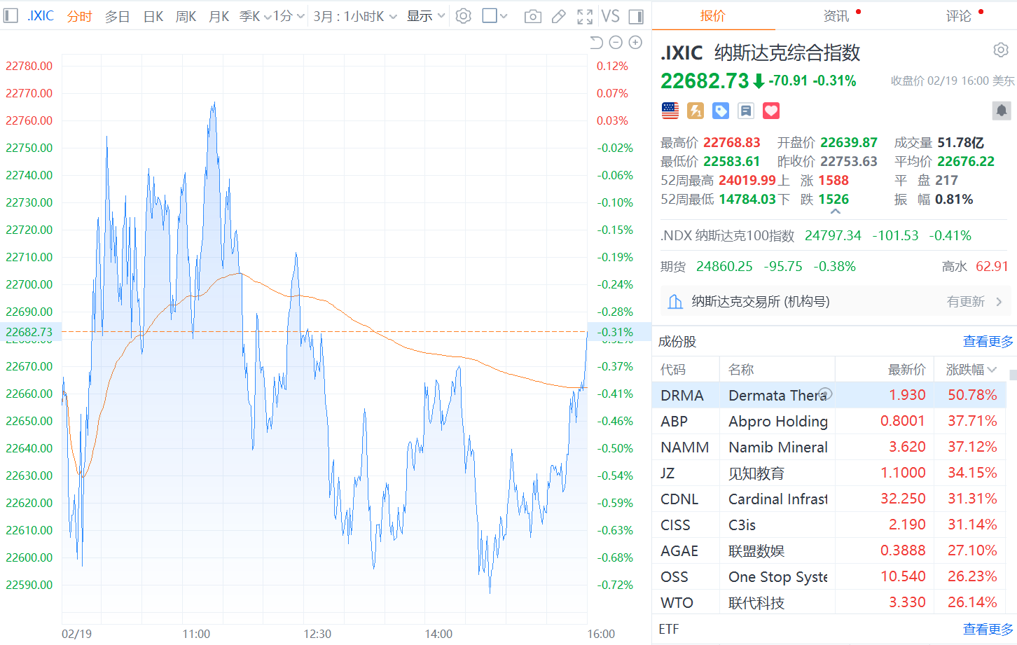This screenshot has width=1017, height=645.
Task: Collapse the quote details section
Action: click(834, 211)
